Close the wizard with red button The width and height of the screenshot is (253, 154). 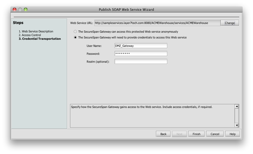[x=15, y=9]
